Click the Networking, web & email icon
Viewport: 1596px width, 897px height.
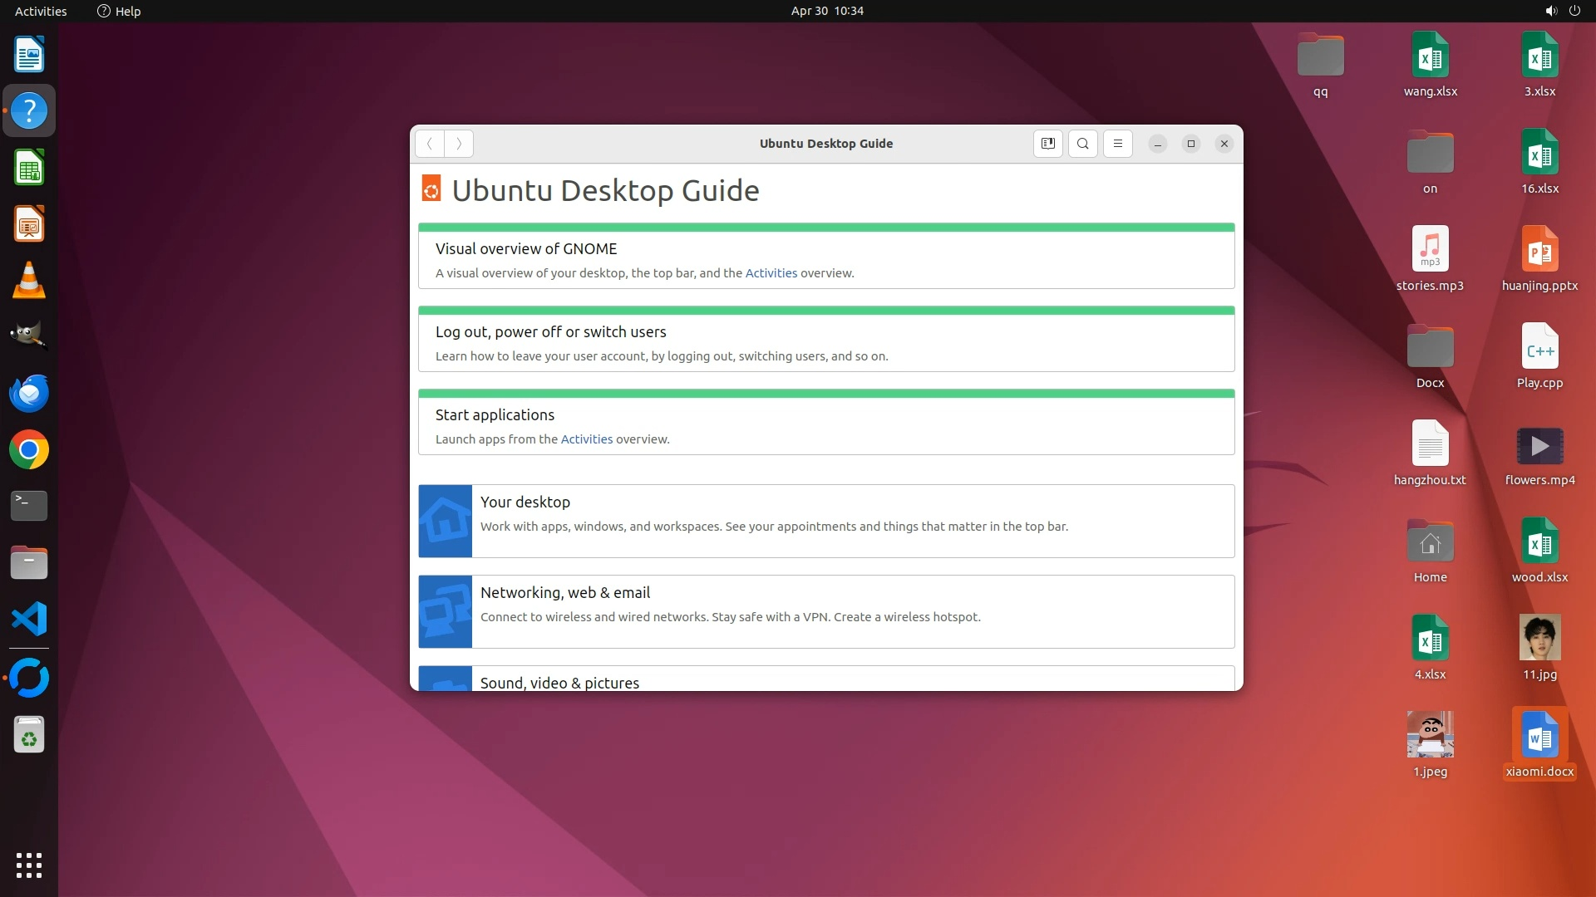pyautogui.click(x=445, y=612)
